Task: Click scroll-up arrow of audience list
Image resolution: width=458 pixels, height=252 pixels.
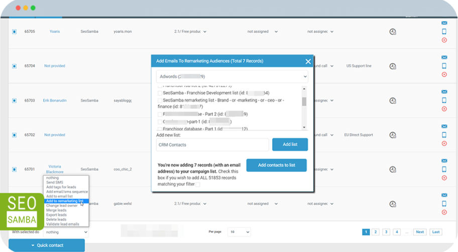Action: coord(304,89)
